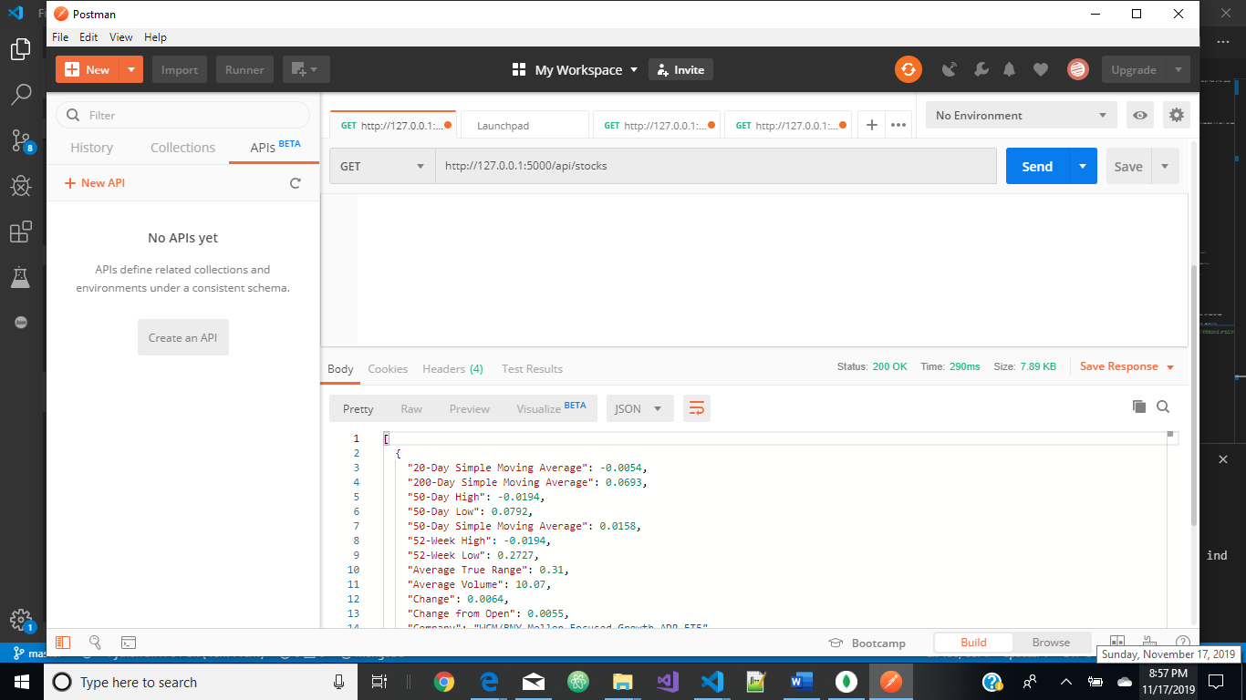Open manage environments gear icon
The width and height of the screenshot is (1246, 700).
coord(1177,115)
